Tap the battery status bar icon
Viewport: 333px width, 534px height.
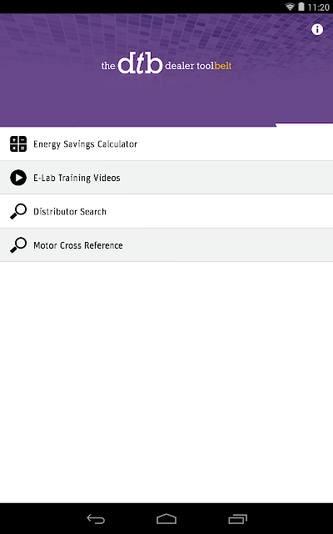(301, 7)
